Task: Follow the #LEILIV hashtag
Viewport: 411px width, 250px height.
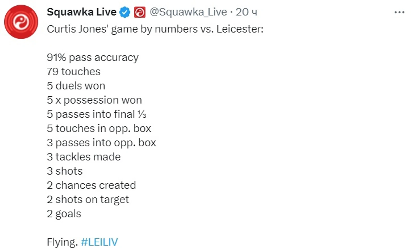Action: pyautogui.click(x=99, y=242)
